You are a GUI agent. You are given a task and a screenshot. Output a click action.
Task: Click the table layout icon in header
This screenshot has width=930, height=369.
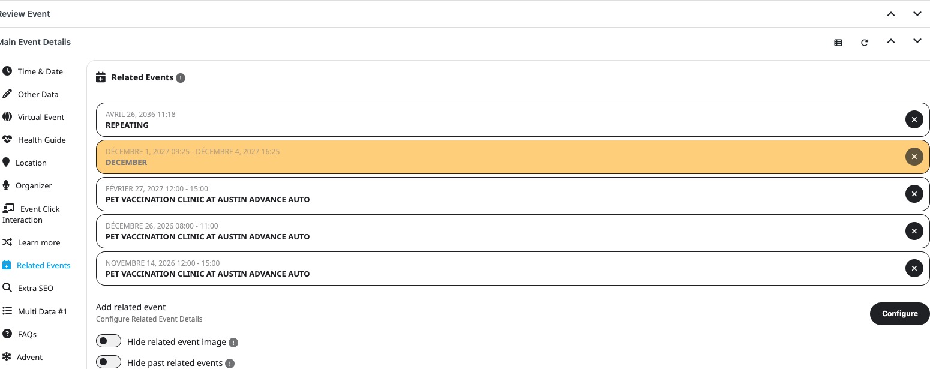pos(838,43)
